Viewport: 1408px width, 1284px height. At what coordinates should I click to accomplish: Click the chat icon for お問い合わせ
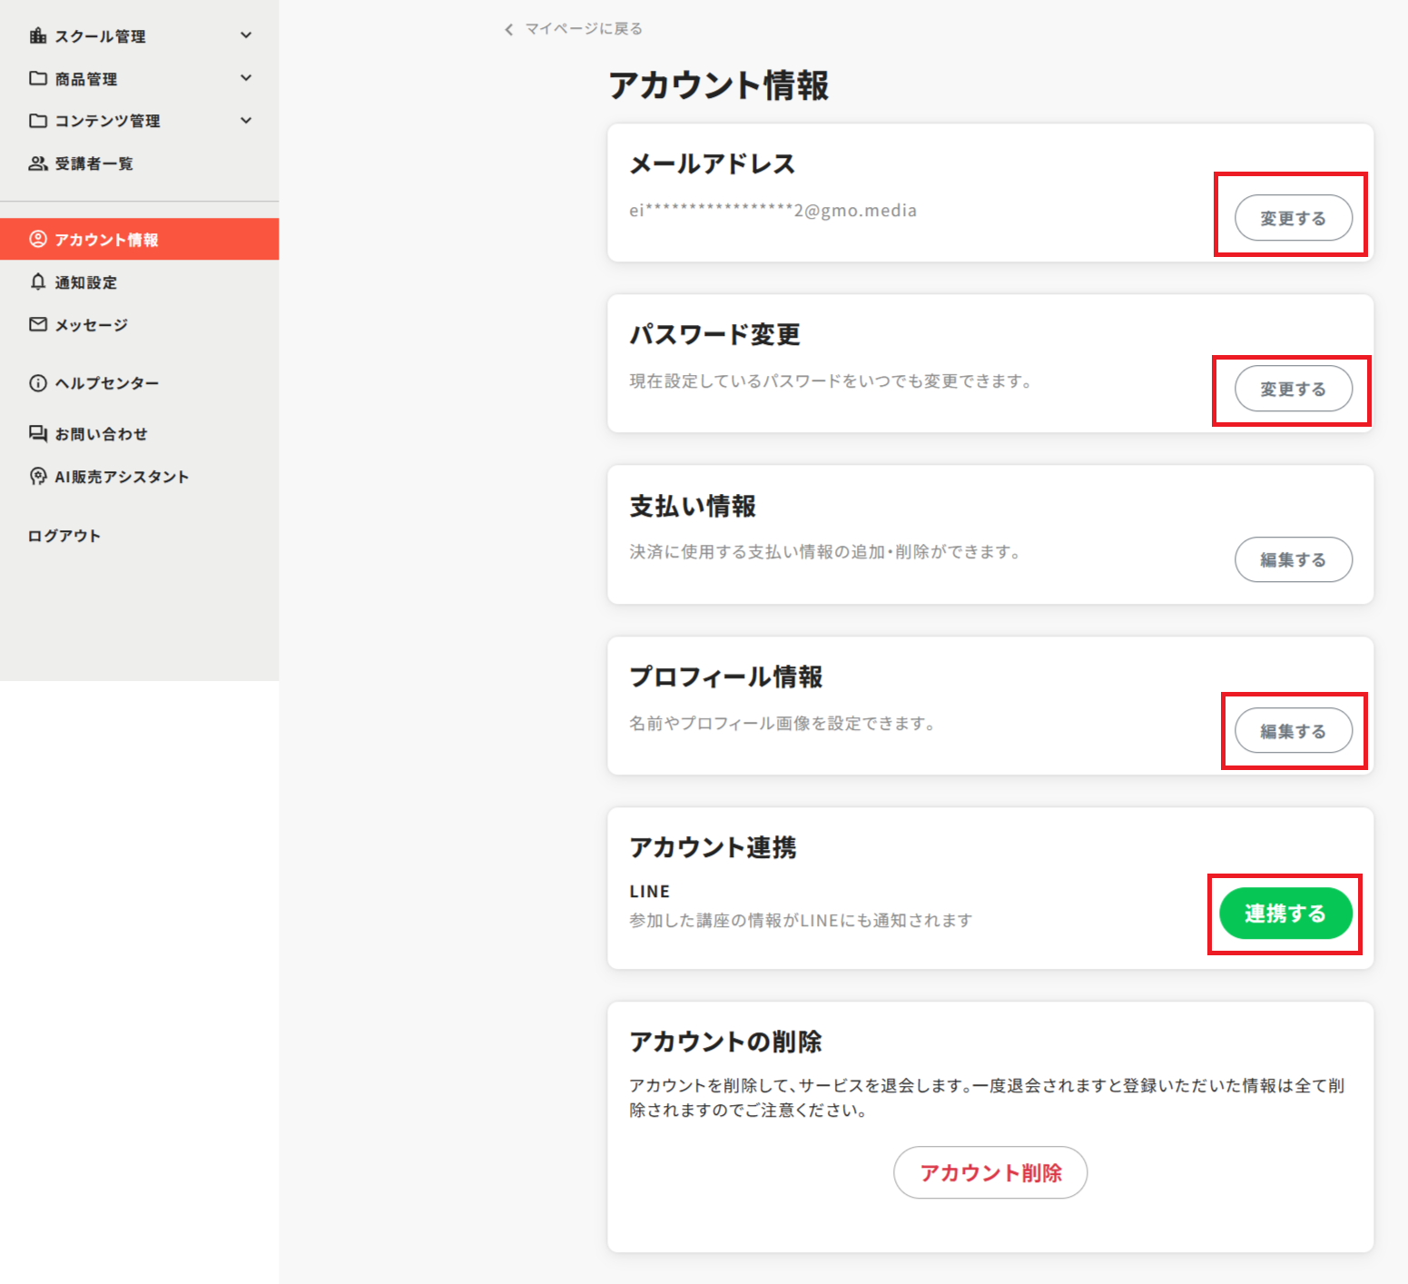[x=37, y=434]
